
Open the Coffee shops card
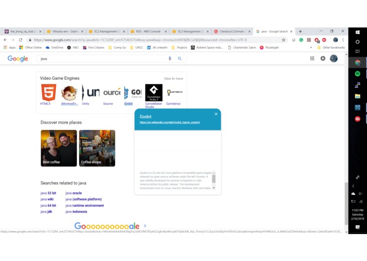pyautogui.click(x=97, y=148)
